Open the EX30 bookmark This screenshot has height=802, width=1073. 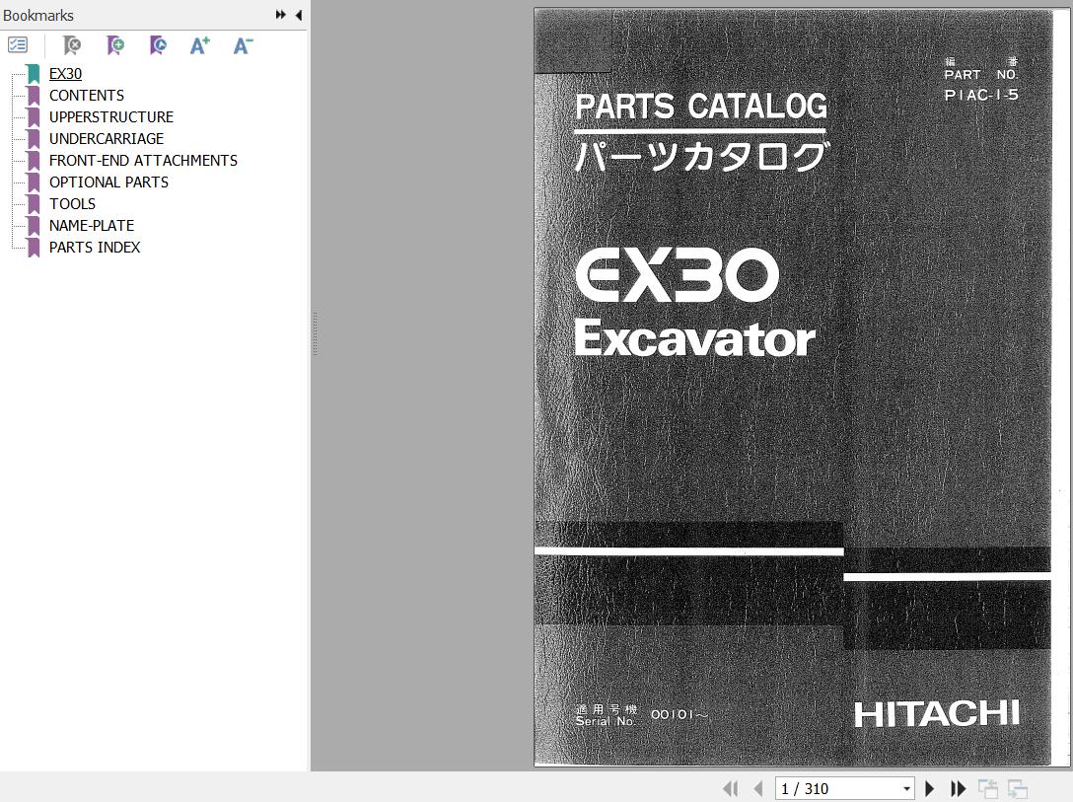click(x=65, y=73)
